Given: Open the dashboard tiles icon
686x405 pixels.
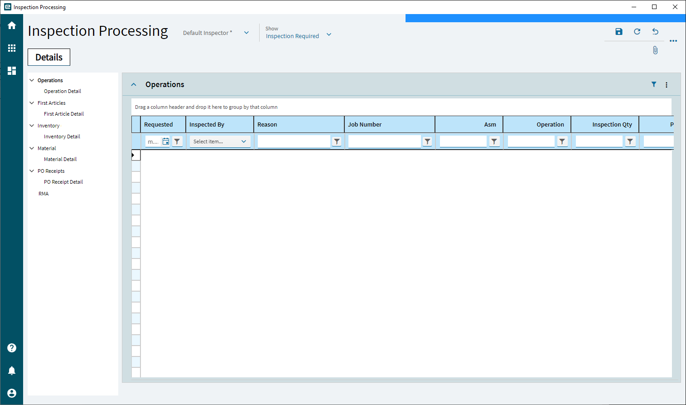Looking at the screenshot, I should pyautogui.click(x=12, y=71).
